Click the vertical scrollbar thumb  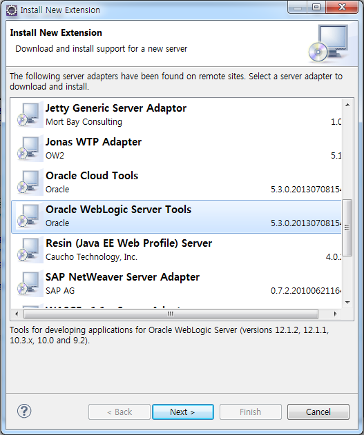pos(347,227)
